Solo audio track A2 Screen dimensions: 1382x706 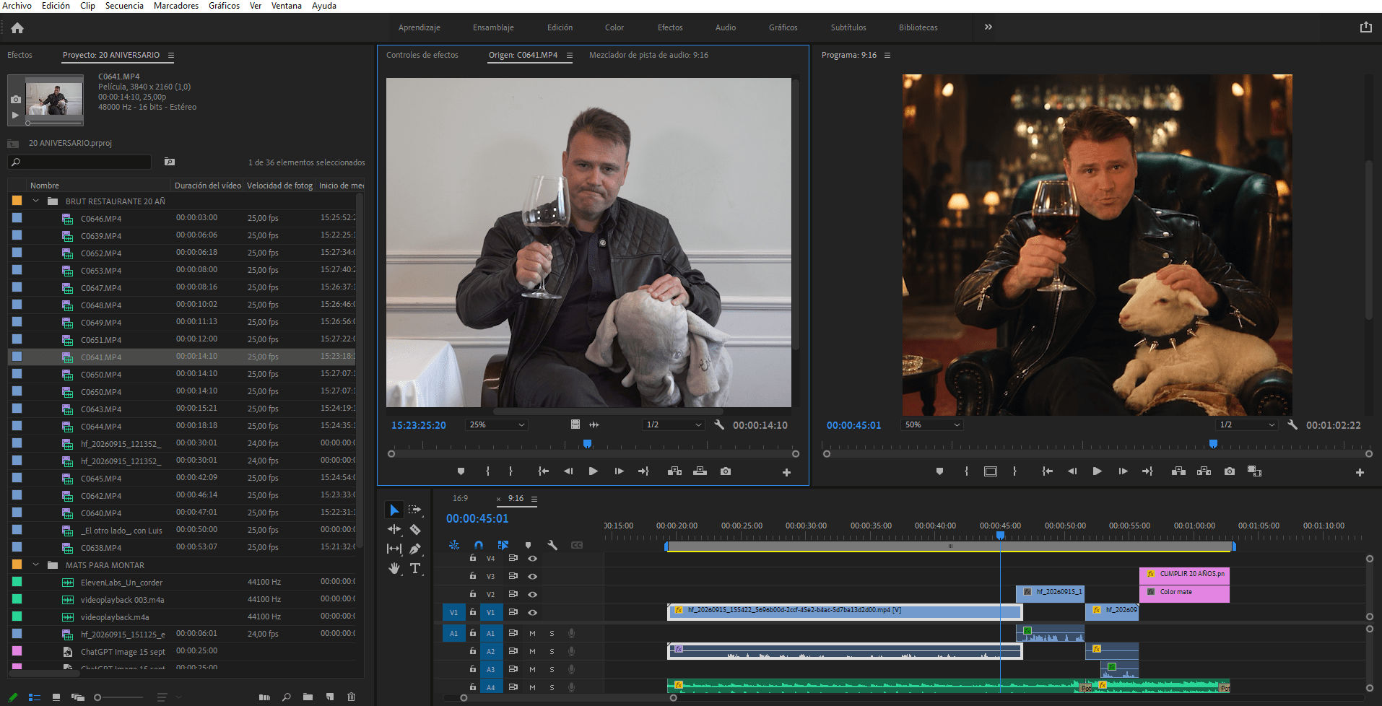point(552,651)
